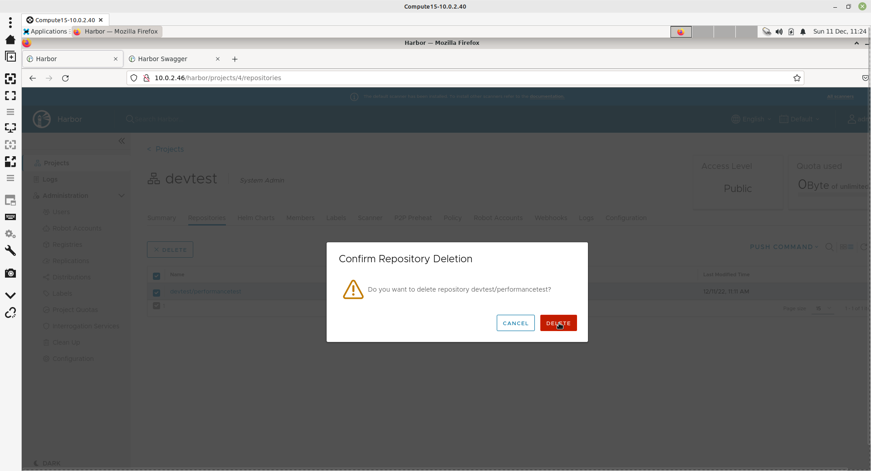Click the camera screenshot icon in left sidebar

pyautogui.click(x=10, y=273)
